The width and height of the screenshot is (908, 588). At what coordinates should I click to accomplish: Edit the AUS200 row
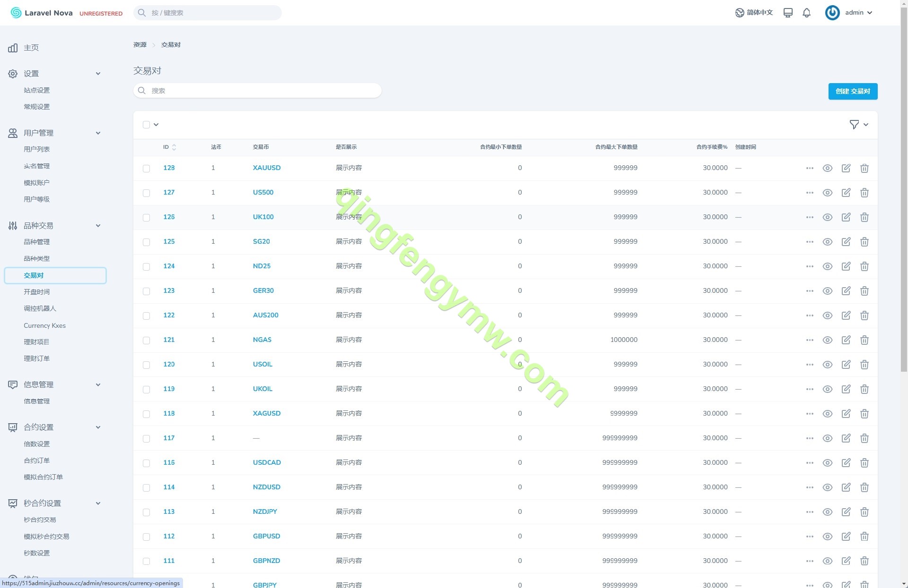(846, 315)
